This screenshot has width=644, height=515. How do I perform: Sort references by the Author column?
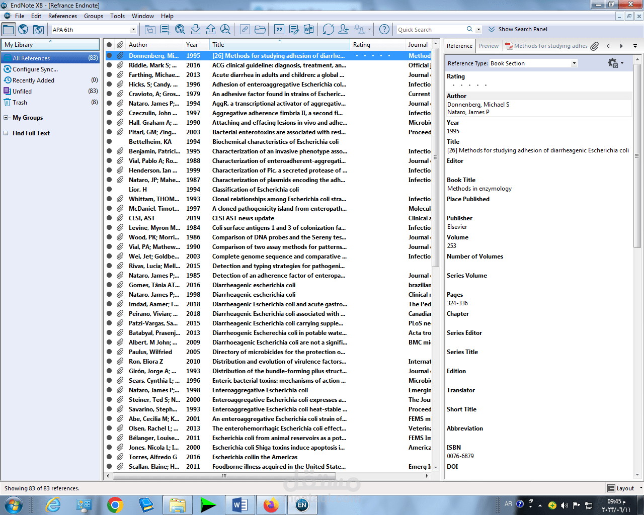(x=155, y=45)
